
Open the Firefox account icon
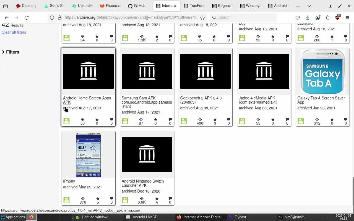317,18
